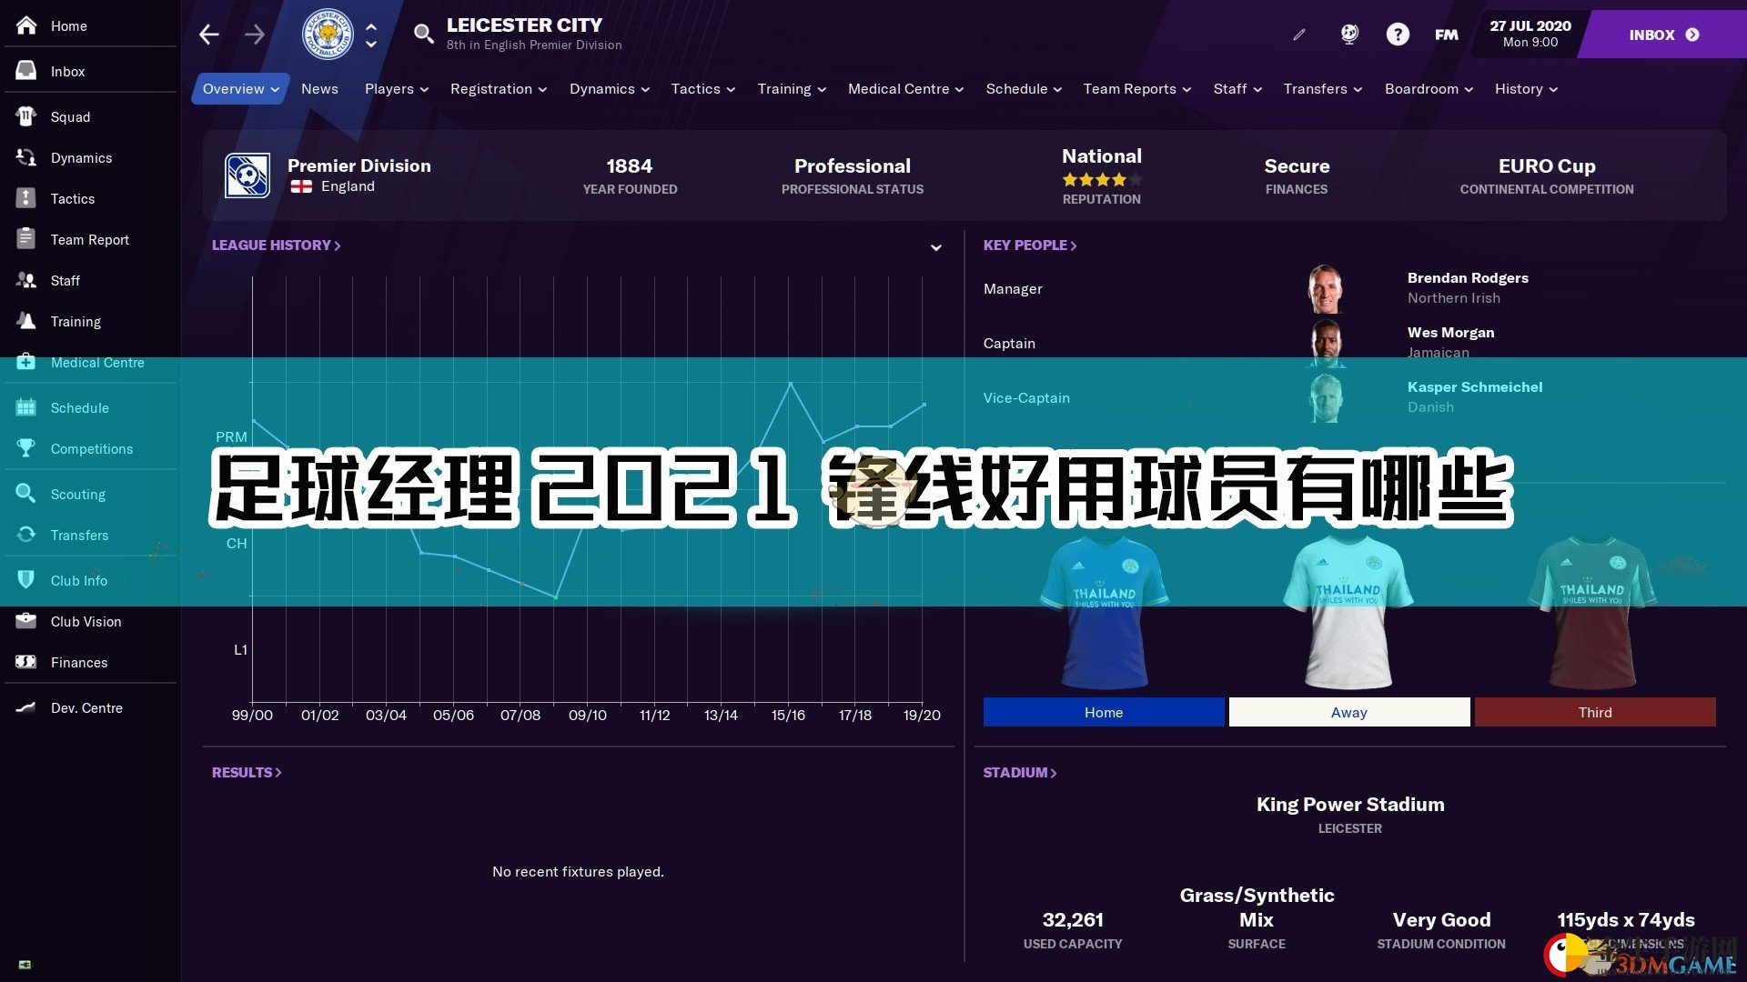
Task: Click the Staff people icon
Action: pyautogui.click(x=26, y=280)
